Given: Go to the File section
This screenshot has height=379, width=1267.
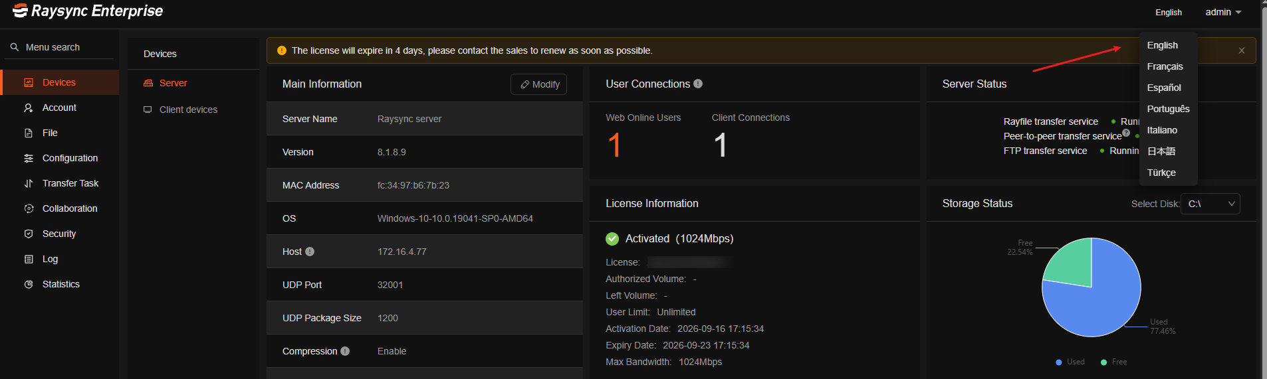Looking at the screenshot, I should point(60,133).
